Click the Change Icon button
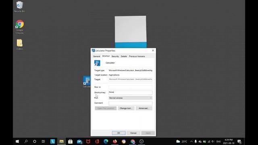 coord(126,108)
